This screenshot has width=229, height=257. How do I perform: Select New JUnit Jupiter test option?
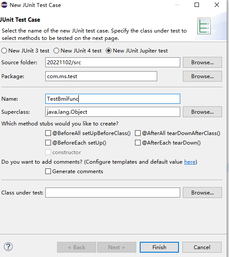point(109,51)
